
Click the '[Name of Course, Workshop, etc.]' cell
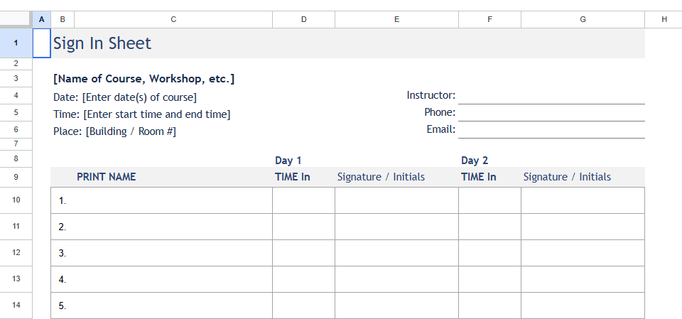pyautogui.click(x=144, y=78)
